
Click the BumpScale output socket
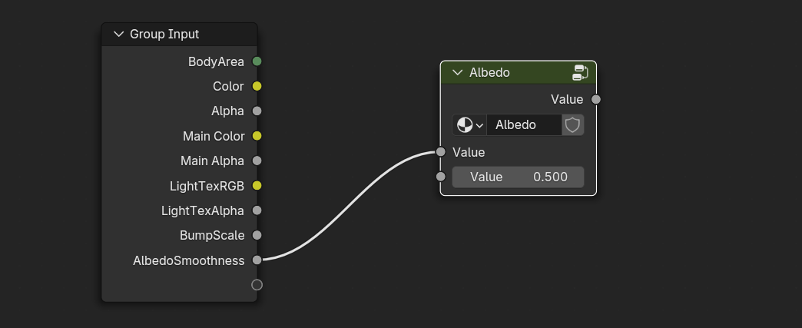tap(257, 235)
